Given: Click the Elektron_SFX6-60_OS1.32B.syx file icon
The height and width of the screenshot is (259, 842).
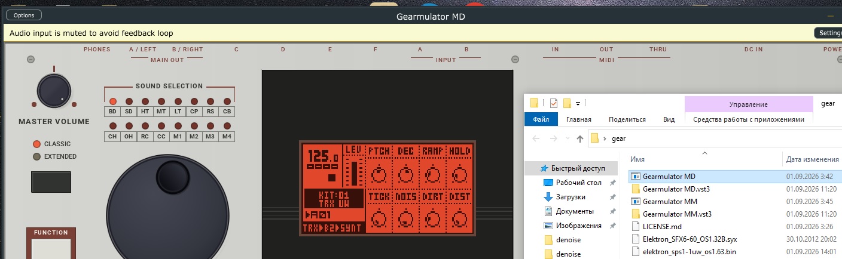Looking at the screenshot, I should click(x=636, y=239).
